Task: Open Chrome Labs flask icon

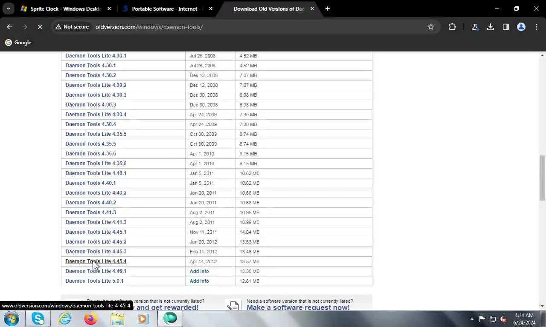Action: tap(475, 27)
